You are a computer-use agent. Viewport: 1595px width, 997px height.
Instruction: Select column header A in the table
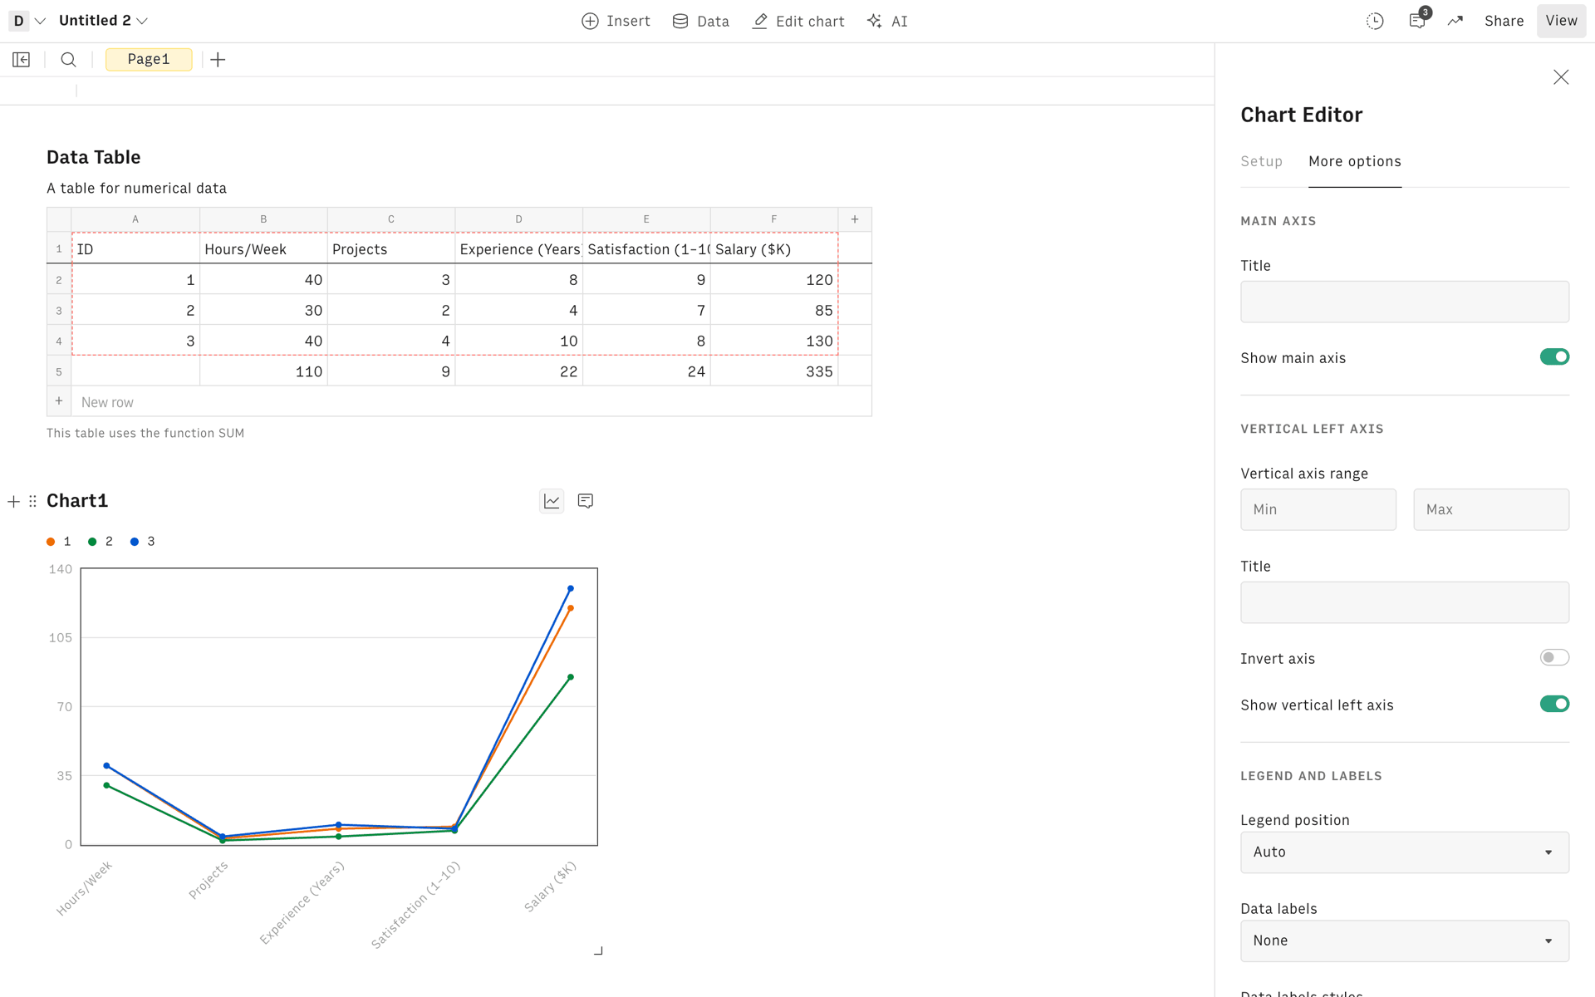[x=135, y=219]
